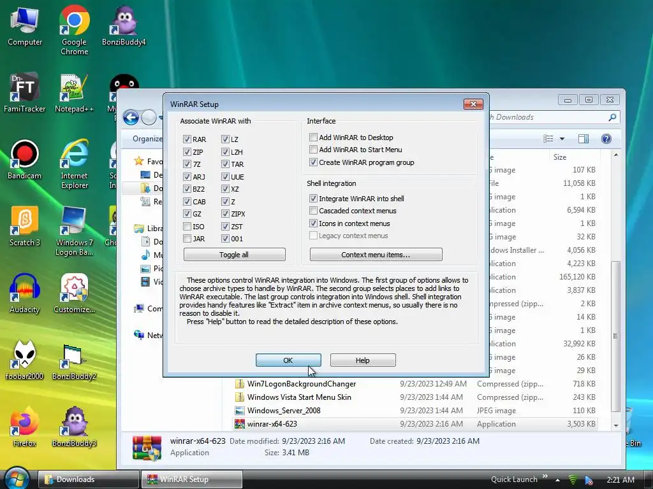Launch Google Chrome from desktop

[74, 30]
